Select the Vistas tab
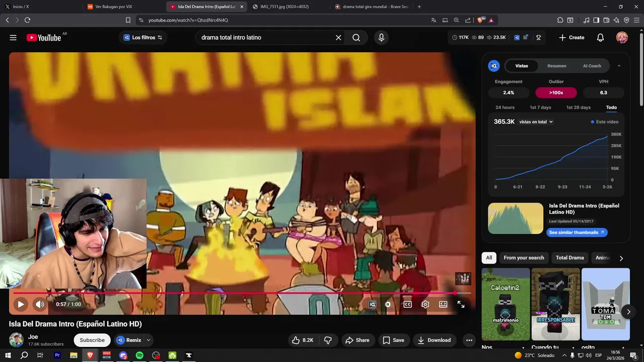 pyautogui.click(x=522, y=66)
